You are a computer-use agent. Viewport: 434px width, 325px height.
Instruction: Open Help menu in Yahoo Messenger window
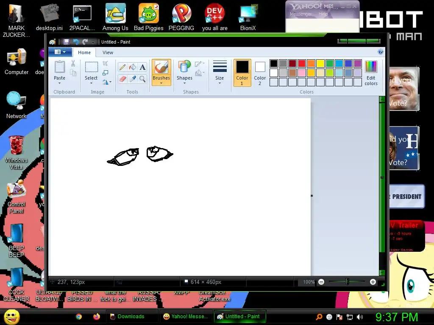tap(323, 14)
